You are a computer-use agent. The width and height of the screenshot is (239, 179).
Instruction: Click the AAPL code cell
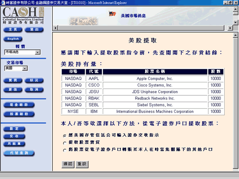[94, 78]
